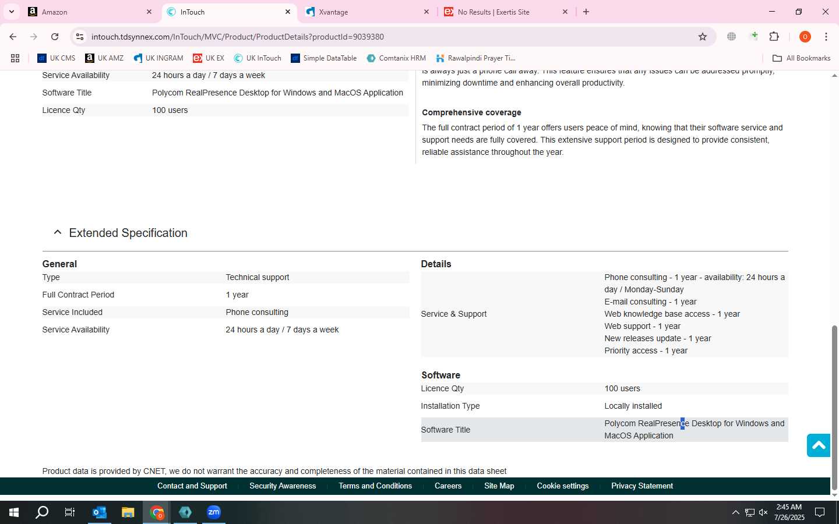Close the No Results Exertis tab

(x=565, y=12)
